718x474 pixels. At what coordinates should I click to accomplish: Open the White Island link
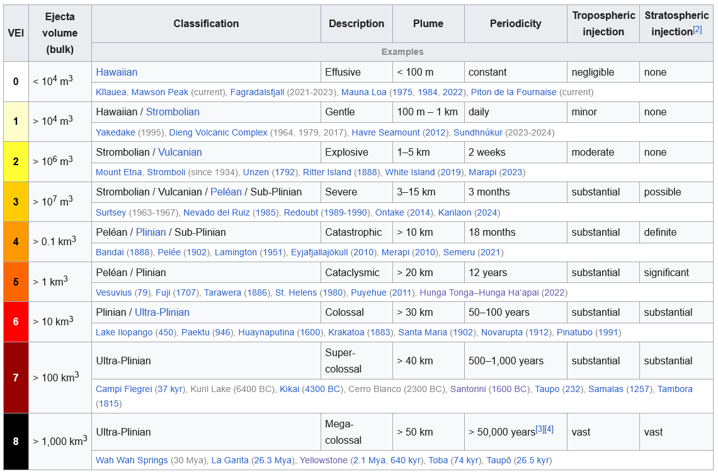[410, 172]
